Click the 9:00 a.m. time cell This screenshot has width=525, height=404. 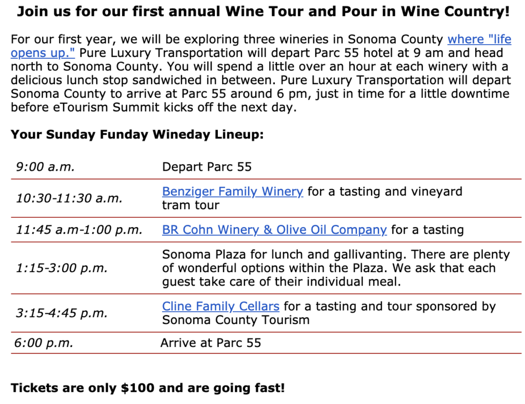click(x=45, y=167)
